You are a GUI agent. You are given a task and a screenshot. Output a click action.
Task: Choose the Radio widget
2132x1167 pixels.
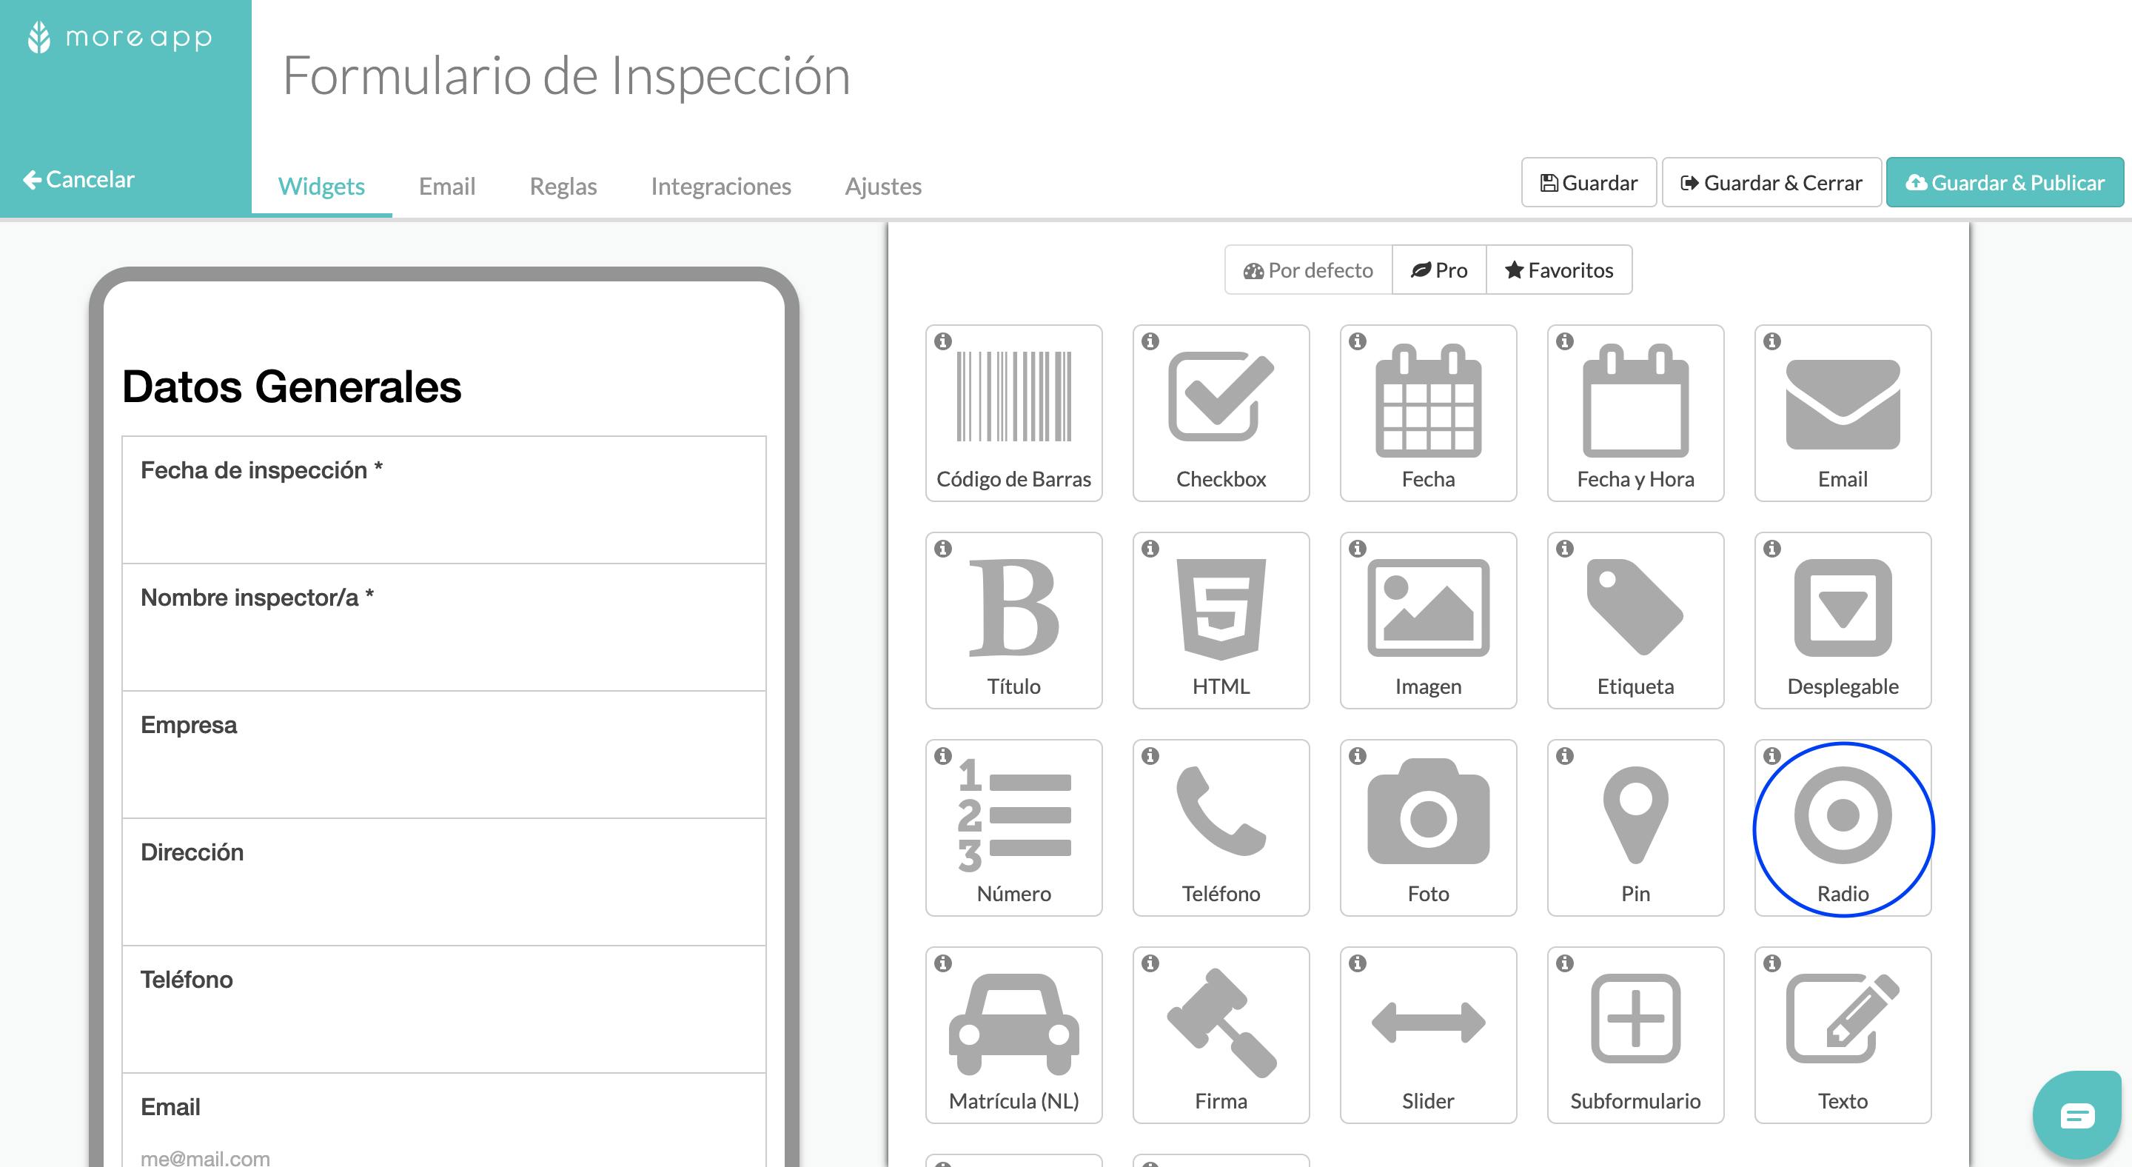pos(1843,828)
